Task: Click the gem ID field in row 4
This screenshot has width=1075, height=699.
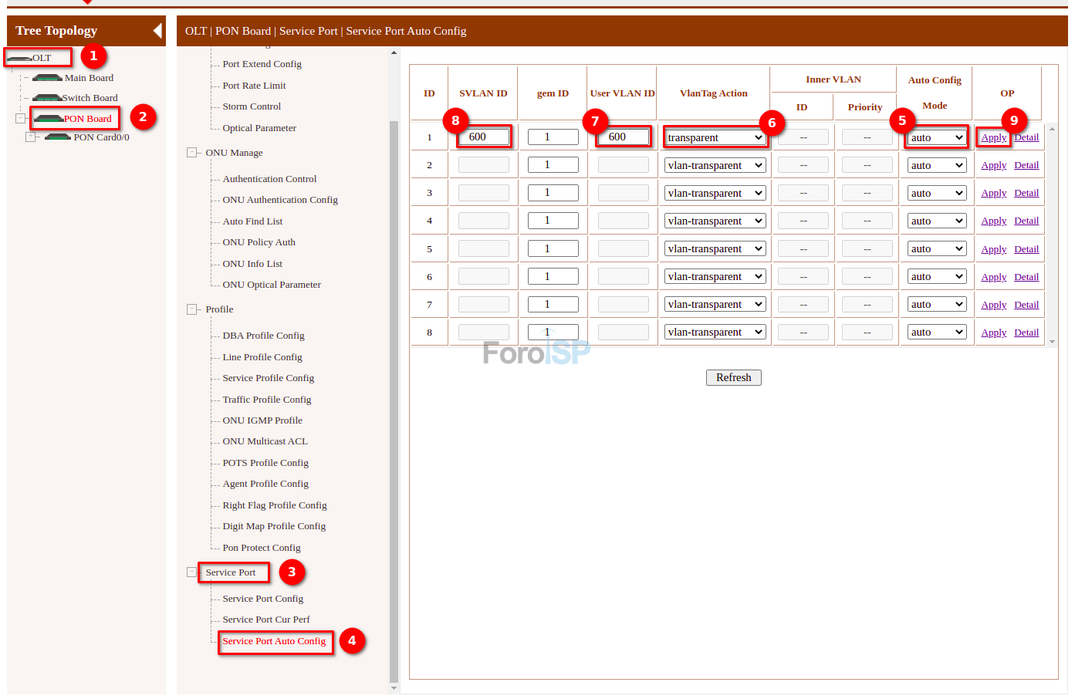Action: click(x=553, y=220)
